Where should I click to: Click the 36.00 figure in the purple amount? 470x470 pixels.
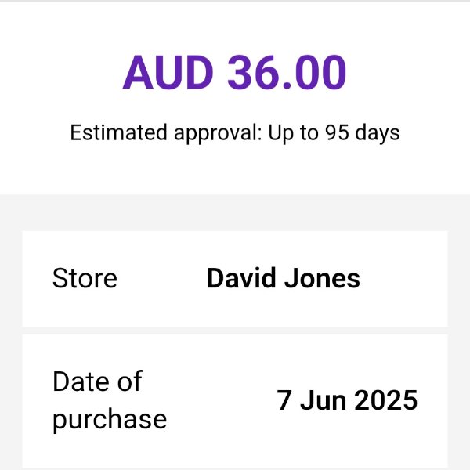287,74
